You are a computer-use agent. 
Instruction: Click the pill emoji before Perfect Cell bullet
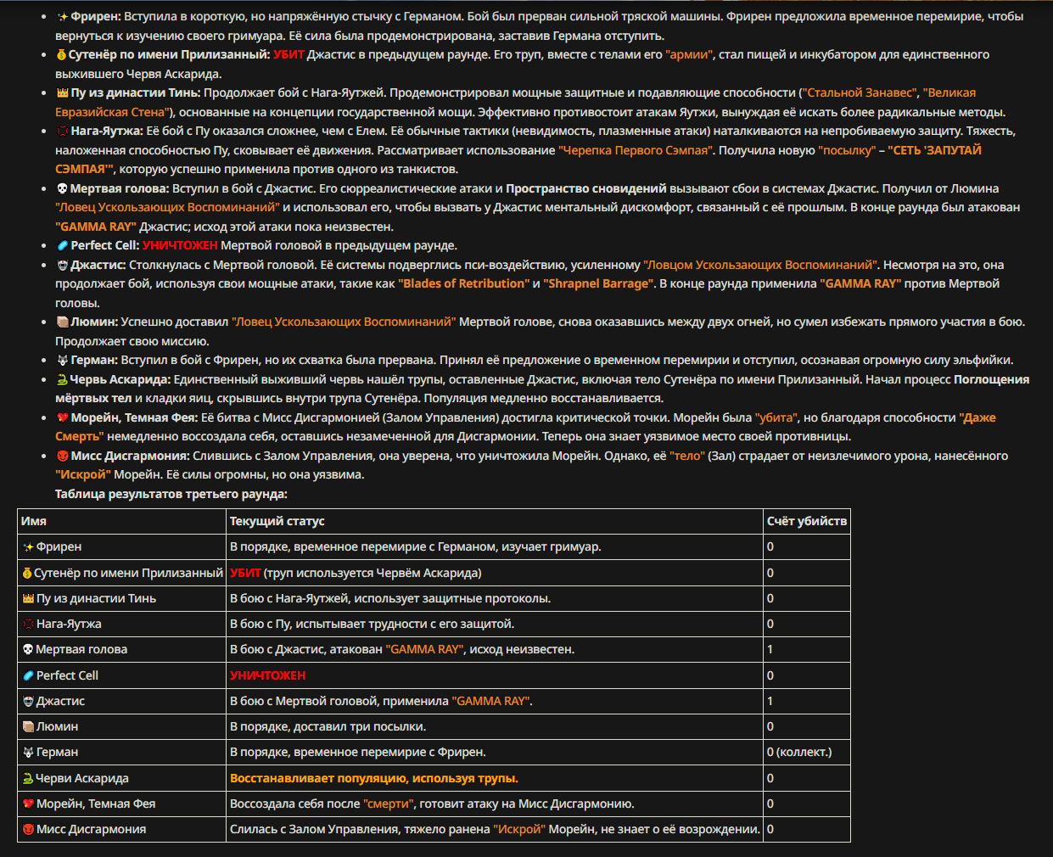click(x=62, y=246)
